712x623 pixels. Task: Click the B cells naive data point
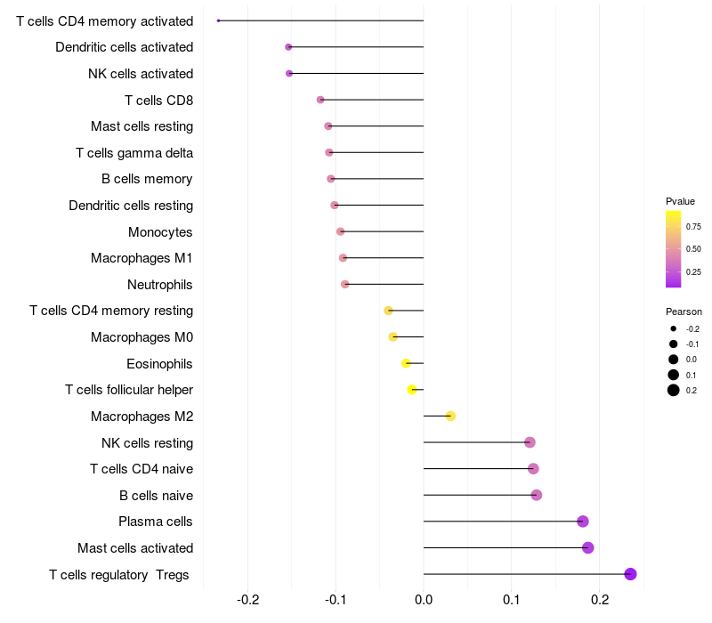pyautogui.click(x=537, y=495)
